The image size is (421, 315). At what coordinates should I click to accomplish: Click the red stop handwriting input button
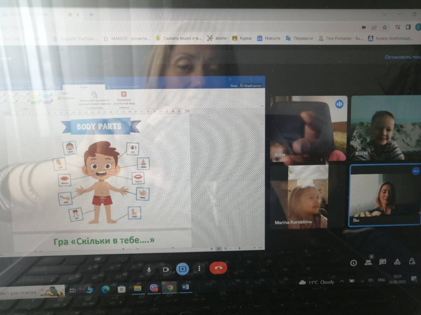[x=124, y=94]
